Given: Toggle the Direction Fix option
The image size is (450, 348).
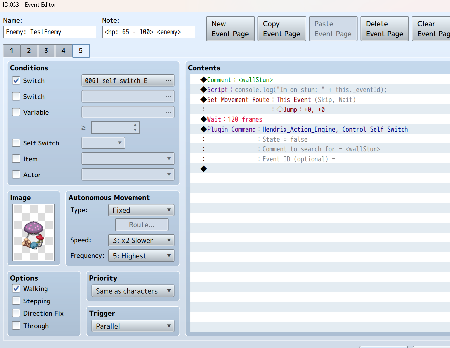Looking at the screenshot, I should 16,313.
